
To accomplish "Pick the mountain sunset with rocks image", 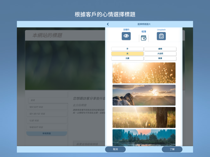I will pyautogui.click(x=144, y=95).
